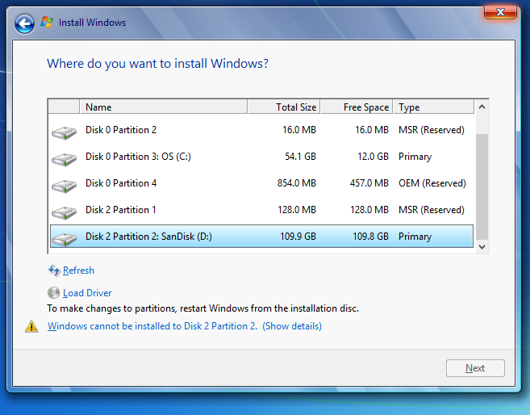The width and height of the screenshot is (530, 415).
Task: Click MSR (Reserved) type for Disk 2 Partition 1
Action: [432, 210]
